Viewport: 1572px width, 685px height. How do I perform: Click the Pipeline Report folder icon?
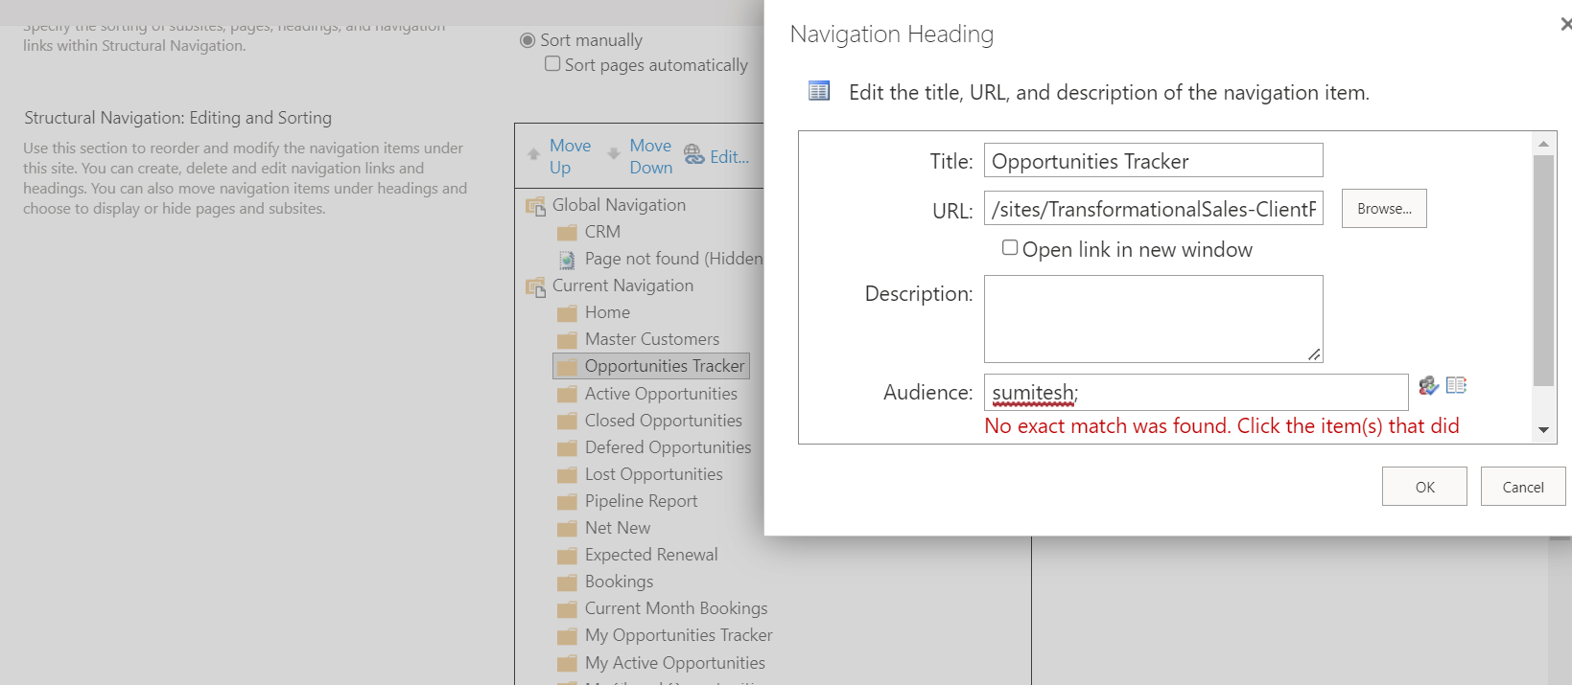click(567, 501)
